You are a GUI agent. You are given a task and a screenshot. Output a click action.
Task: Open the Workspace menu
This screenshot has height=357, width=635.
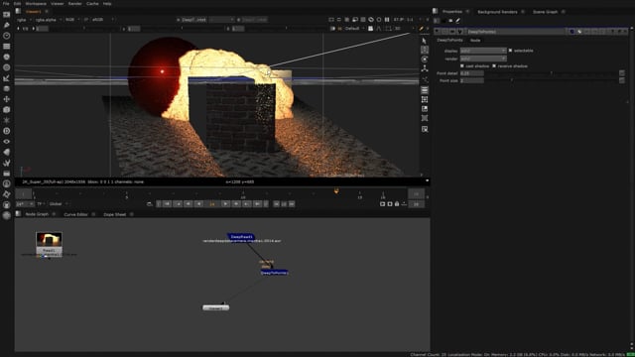36,4
